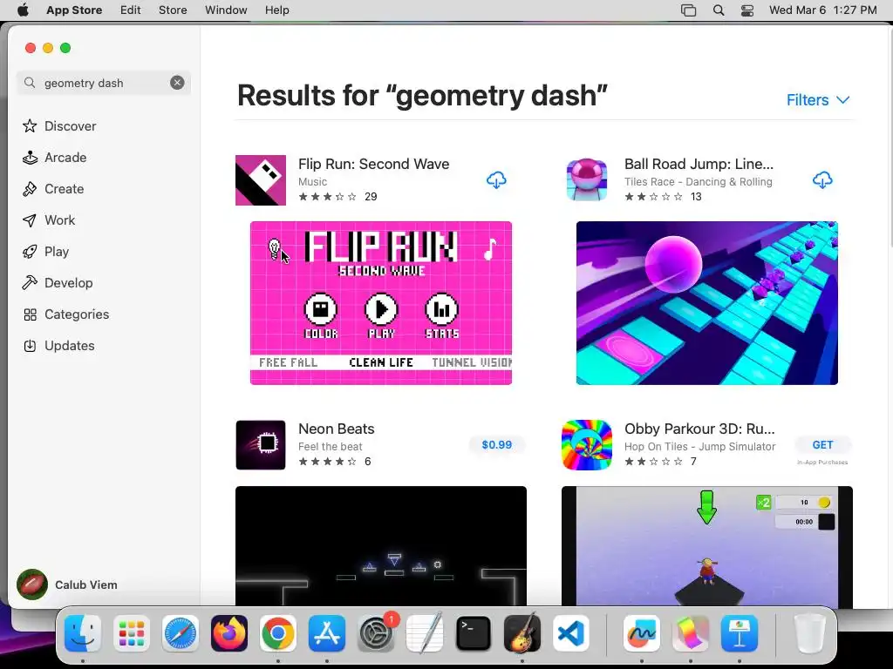
Task: Open the Ball Road Jump title link
Action: pos(699,164)
